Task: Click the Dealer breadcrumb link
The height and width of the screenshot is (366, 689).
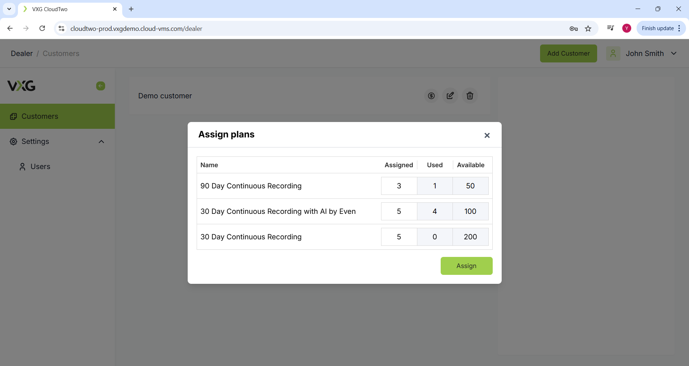Action: [22, 53]
